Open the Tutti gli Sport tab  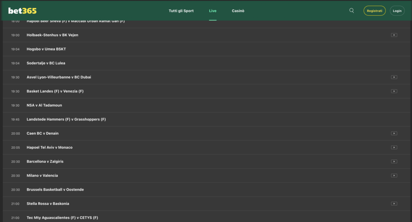pyautogui.click(x=181, y=11)
